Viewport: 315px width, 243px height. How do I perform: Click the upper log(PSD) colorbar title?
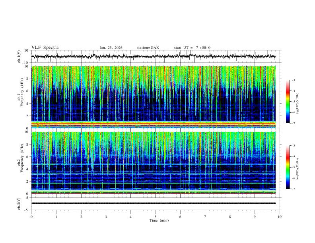(298, 104)
